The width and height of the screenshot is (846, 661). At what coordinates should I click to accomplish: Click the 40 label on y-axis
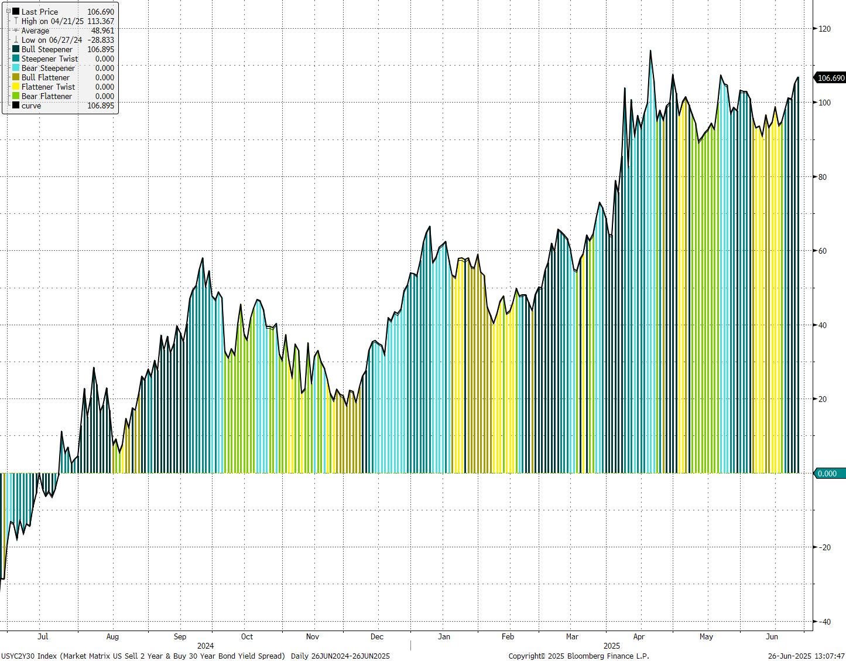[x=823, y=325]
